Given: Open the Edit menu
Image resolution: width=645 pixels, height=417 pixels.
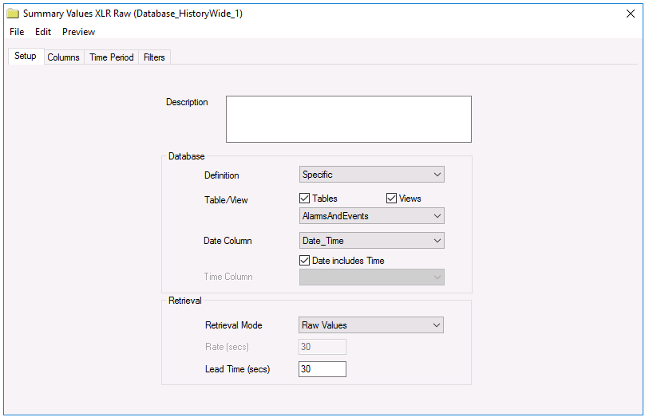Looking at the screenshot, I should tap(43, 32).
